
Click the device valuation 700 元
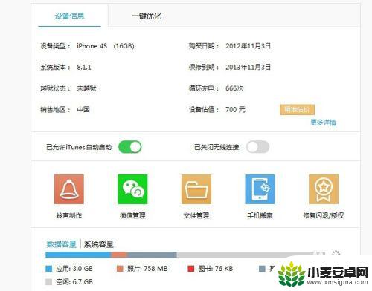(x=235, y=109)
